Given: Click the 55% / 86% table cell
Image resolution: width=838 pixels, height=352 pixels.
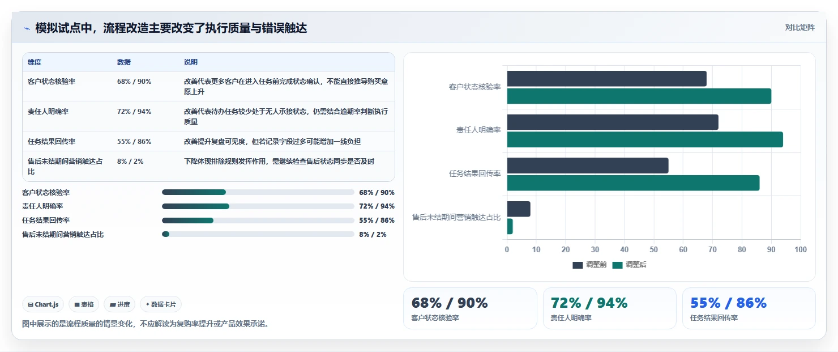Looking at the screenshot, I should pos(134,142).
